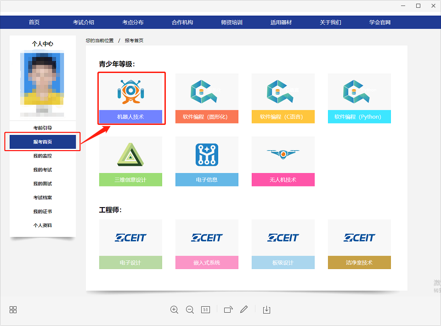Image resolution: width=441 pixels, height=326 pixels.
Task: Open 考试档案 in the sidebar
Action: 43,197
